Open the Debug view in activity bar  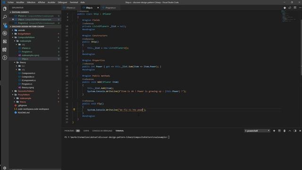coord(5,33)
